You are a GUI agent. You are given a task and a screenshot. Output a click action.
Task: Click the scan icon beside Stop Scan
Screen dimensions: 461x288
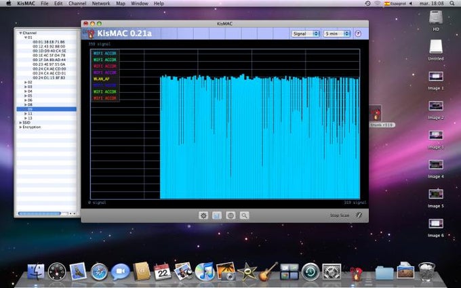point(359,215)
